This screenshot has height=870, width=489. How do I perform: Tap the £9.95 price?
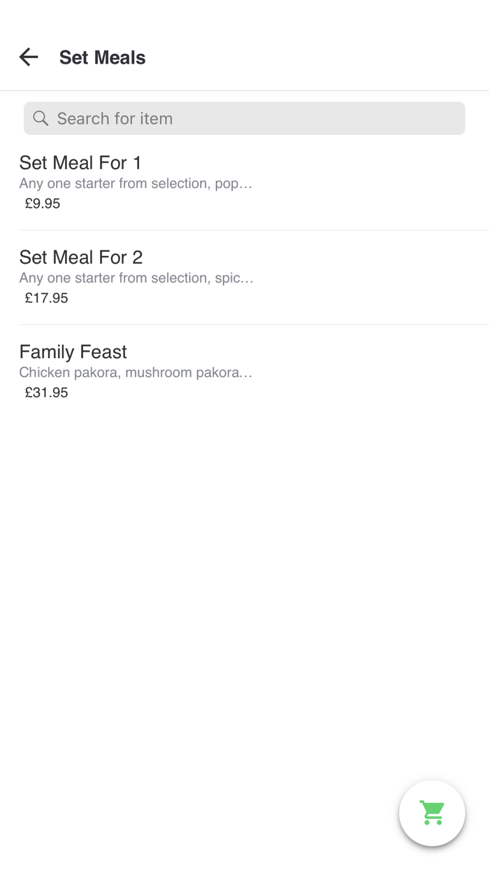pos(43,204)
